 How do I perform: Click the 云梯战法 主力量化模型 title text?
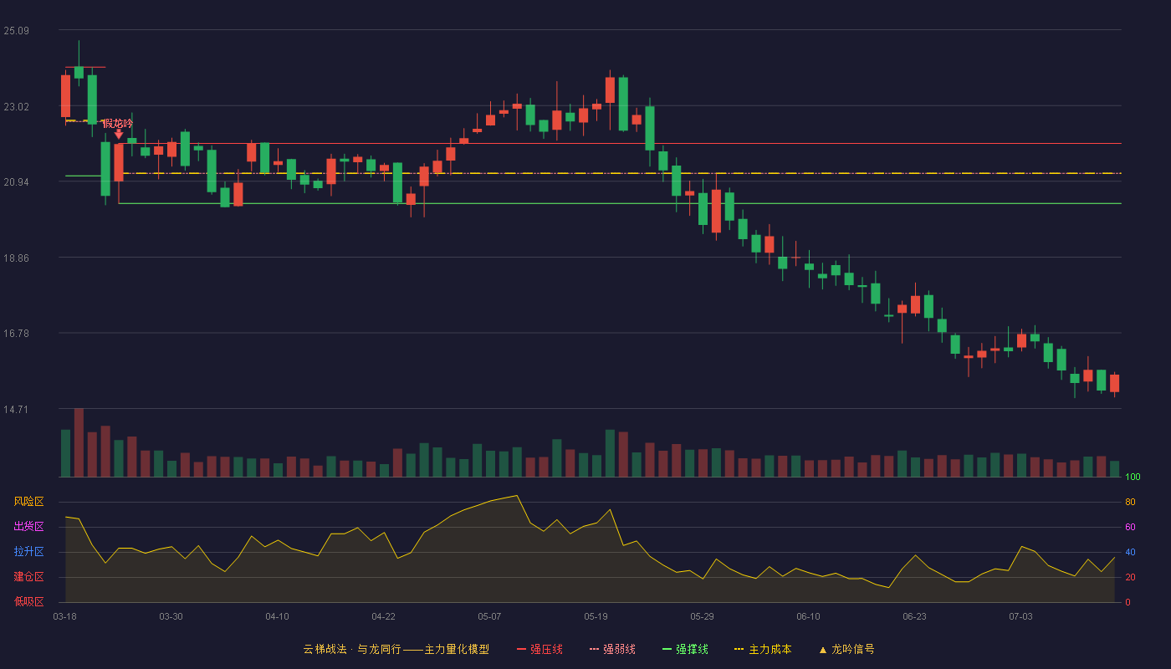[396, 649]
